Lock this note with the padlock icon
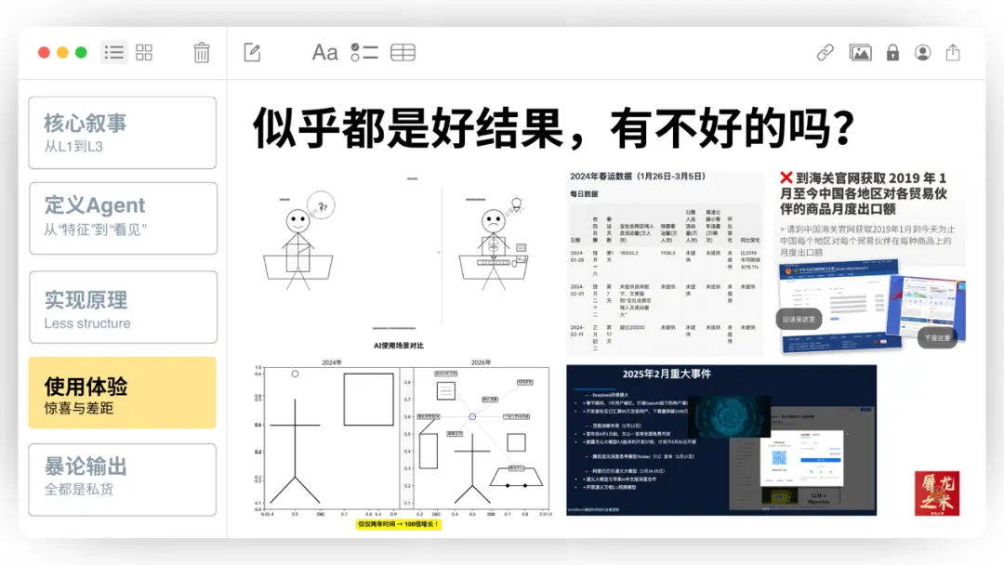The width and height of the screenshot is (1004, 565). pos(892,53)
